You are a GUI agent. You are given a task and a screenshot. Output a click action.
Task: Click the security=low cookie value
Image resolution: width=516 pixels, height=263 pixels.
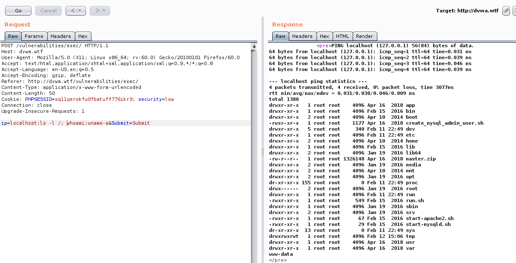click(x=156, y=99)
